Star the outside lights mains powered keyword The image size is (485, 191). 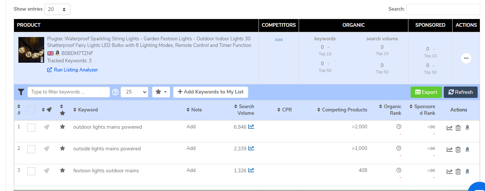pos(62,148)
